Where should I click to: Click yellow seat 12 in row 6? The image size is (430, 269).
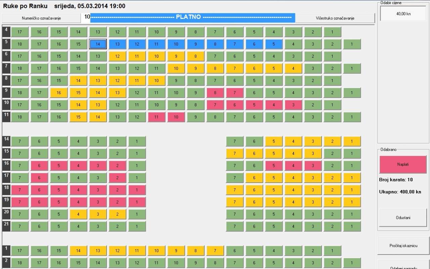pyautogui.click(x=117, y=56)
